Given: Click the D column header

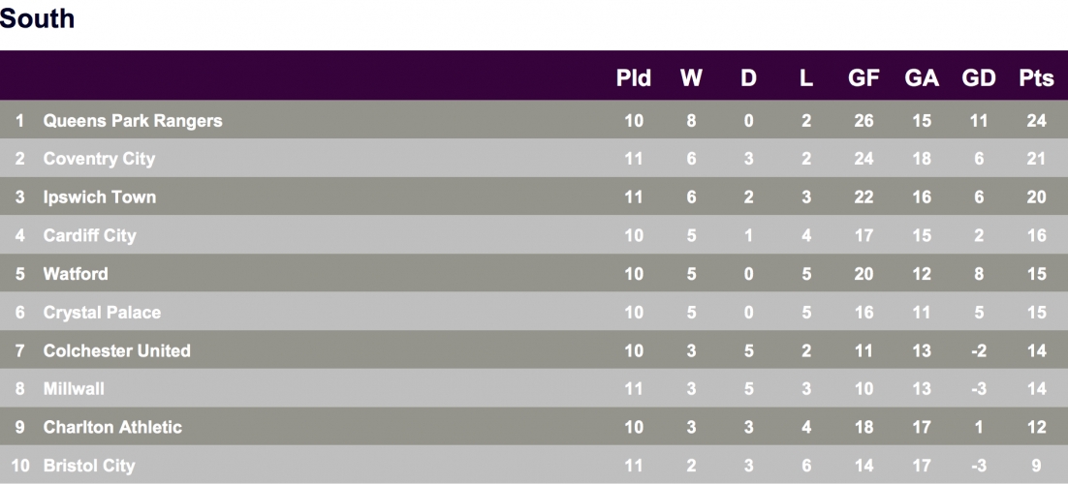Looking at the screenshot, I should (748, 78).
